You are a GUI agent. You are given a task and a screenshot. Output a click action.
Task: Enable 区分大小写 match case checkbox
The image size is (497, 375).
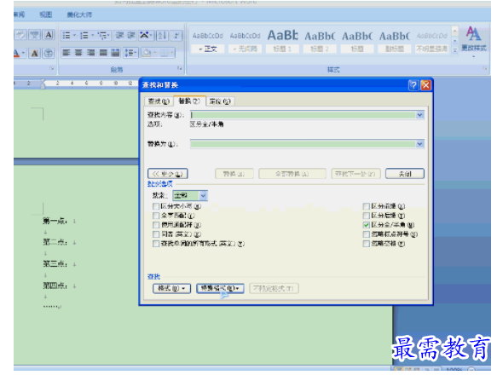tap(156, 206)
